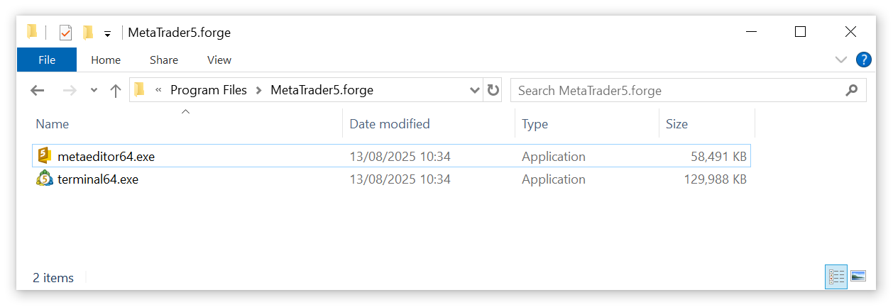Go back with the left arrow
This screenshot has height=307, width=893.
pos(38,90)
